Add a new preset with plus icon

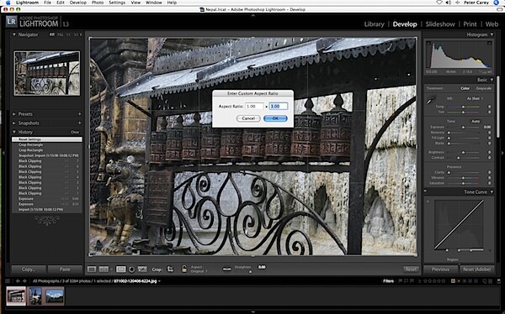[x=79, y=114]
